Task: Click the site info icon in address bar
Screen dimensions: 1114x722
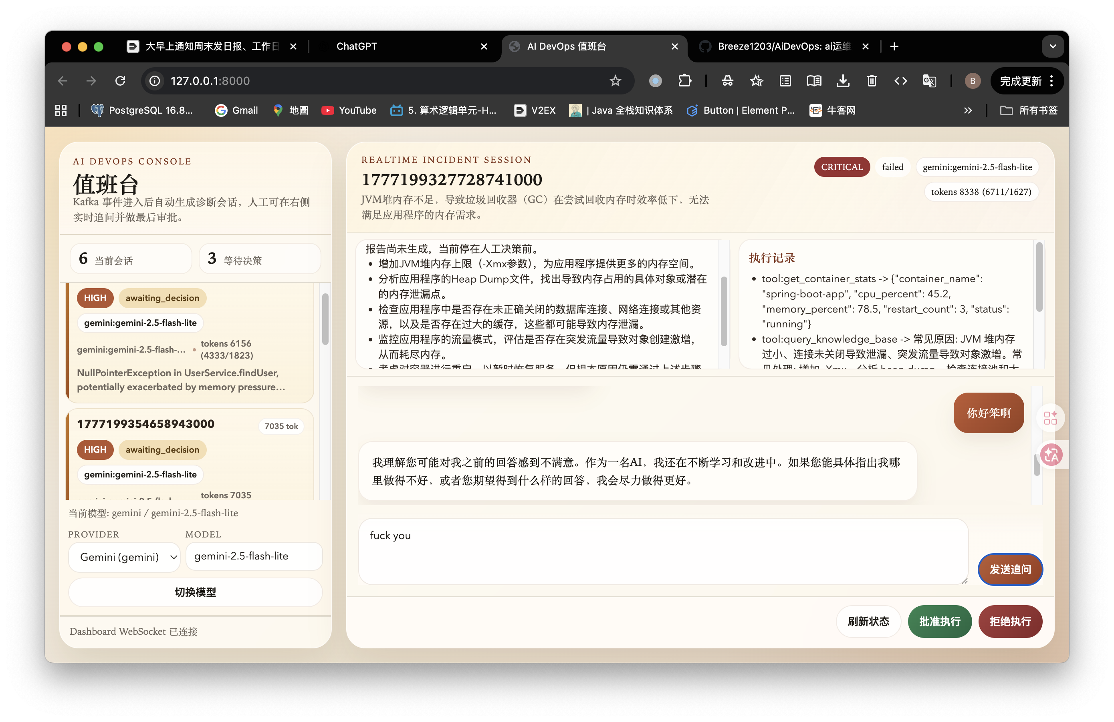Action: tap(155, 81)
